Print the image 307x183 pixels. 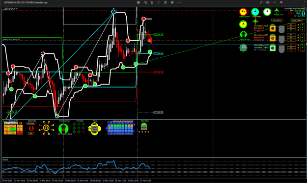172,2
